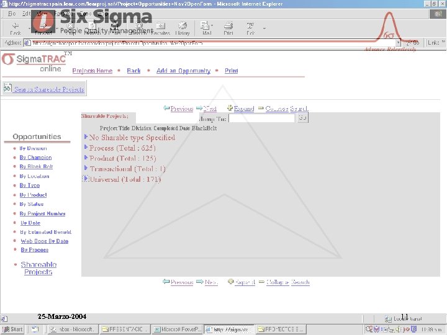Open By Type opportunities view
Viewport: 447px width, 335px height.
coord(30,185)
